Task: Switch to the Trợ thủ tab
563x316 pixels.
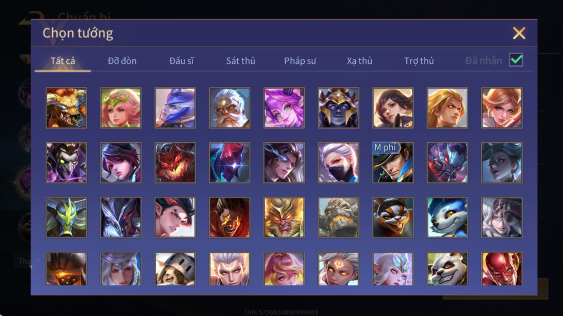Action: point(419,61)
